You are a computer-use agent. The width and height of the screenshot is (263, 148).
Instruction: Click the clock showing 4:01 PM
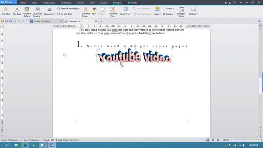[254, 145]
